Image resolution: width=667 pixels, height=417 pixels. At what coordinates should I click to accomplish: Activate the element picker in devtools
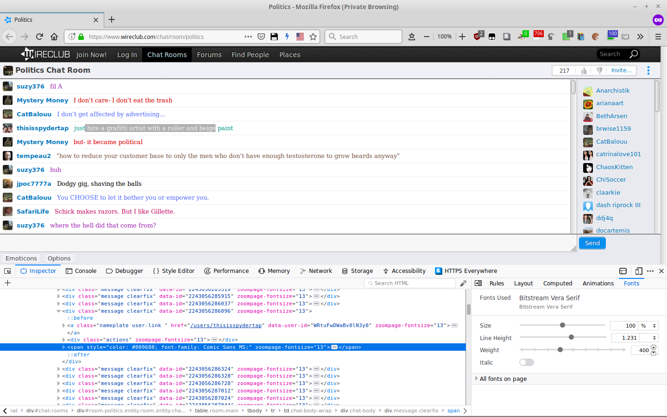(x=7, y=271)
